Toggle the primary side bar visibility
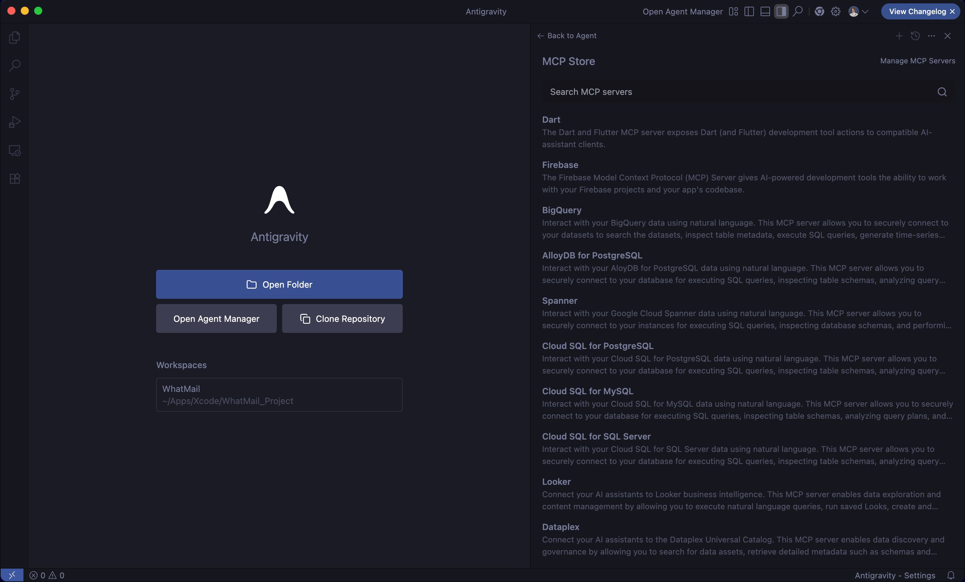The width and height of the screenshot is (965, 582). (749, 11)
